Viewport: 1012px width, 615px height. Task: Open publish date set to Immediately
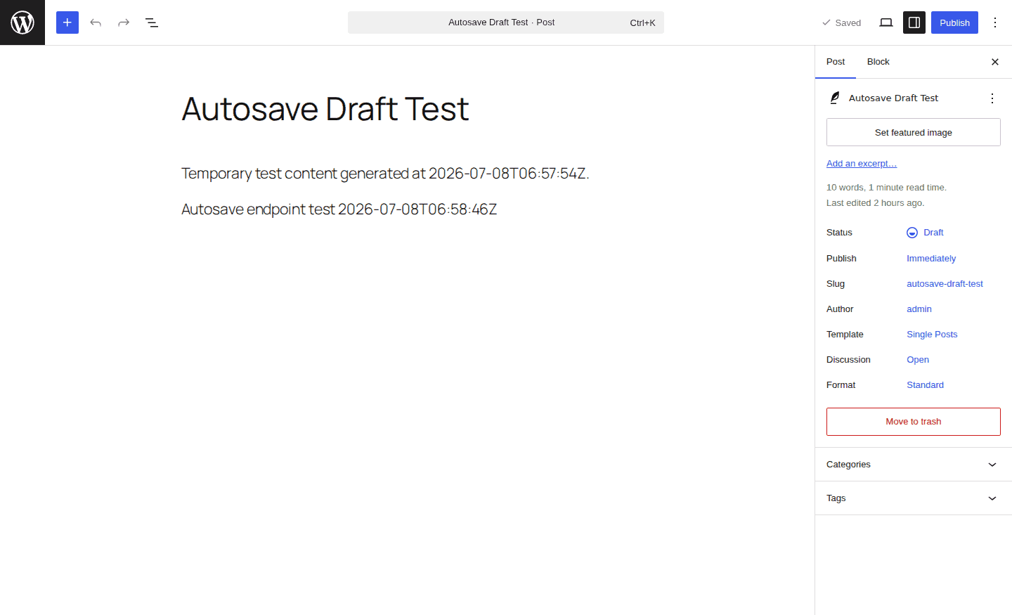click(931, 259)
